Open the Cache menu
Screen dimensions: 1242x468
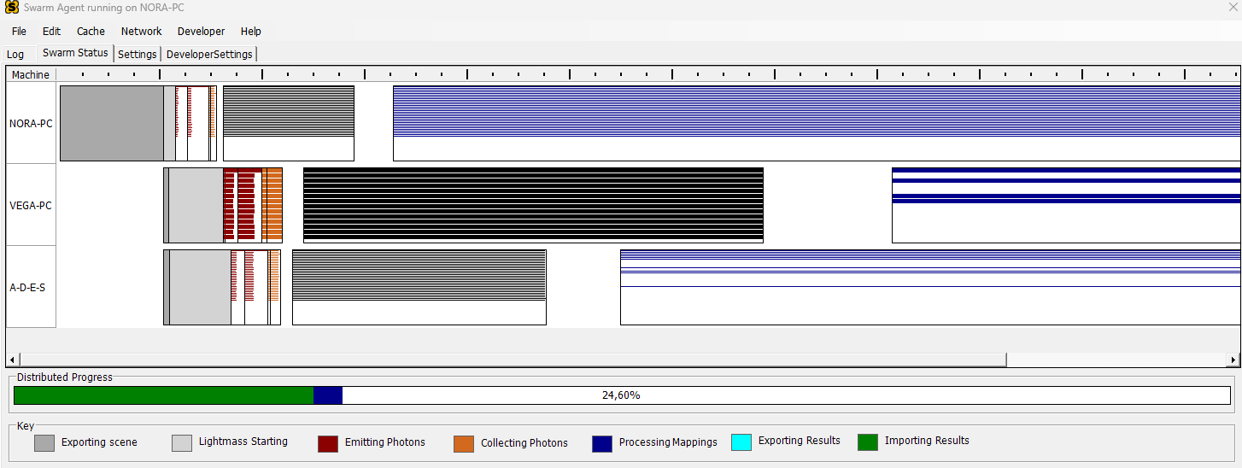pos(91,32)
